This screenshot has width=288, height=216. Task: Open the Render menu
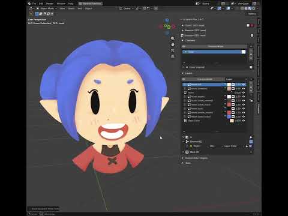(50, 4)
